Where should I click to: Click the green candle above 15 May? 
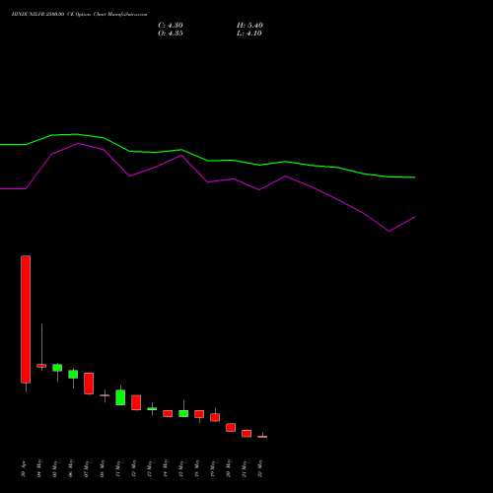click(x=183, y=413)
